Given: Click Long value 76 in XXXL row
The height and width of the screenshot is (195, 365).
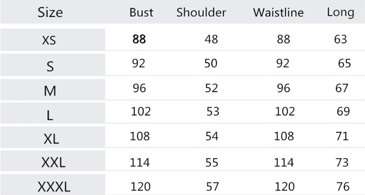Looking at the screenshot, I should click(x=342, y=186).
